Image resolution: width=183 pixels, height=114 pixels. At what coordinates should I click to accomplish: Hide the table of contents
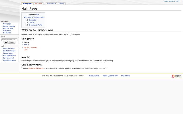[x=37, y=15]
